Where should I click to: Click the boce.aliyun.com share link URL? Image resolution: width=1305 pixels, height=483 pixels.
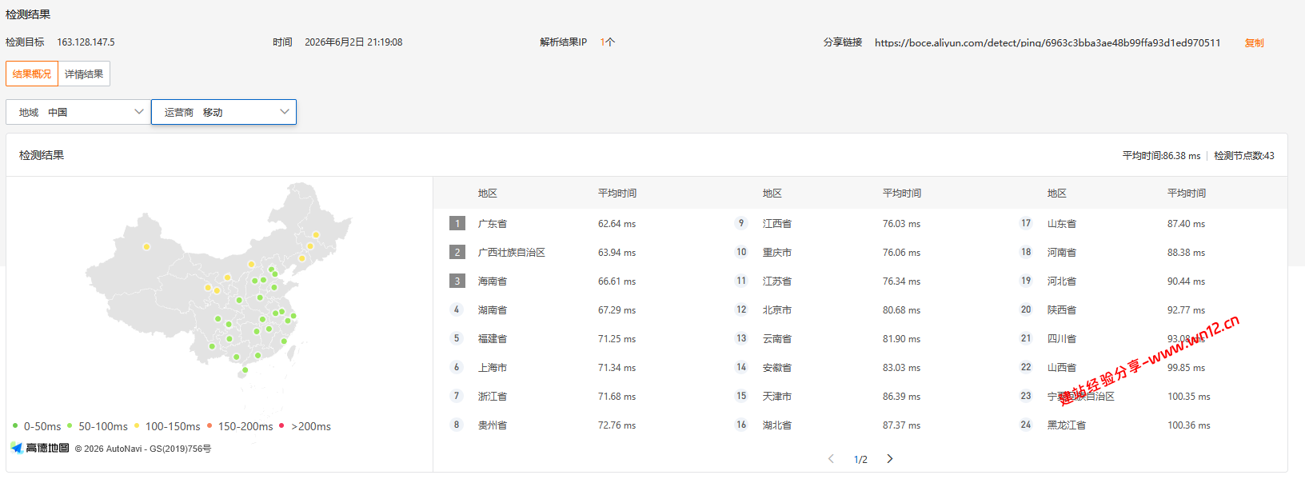point(1048,43)
